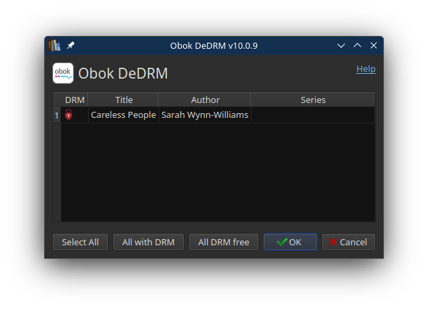Confirm with the OK button
Screen dimensions: 428x311
click(290, 242)
